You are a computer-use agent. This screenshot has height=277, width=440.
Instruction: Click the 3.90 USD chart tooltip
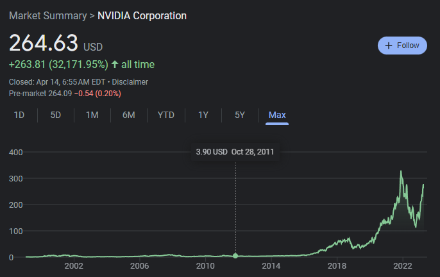(235, 152)
